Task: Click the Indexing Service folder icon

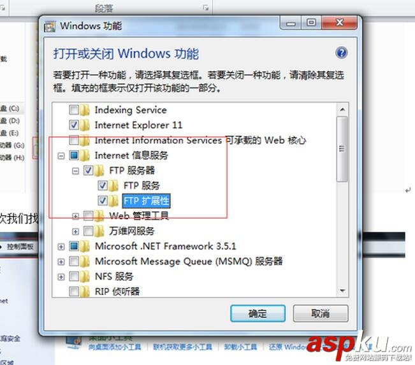Action: (x=84, y=110)
